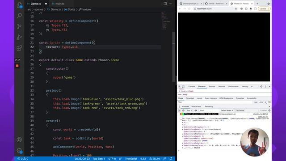Viewport: 286px width, 161px height.
Task: Toggle console live expression eye icon
Action: (196, 110)
